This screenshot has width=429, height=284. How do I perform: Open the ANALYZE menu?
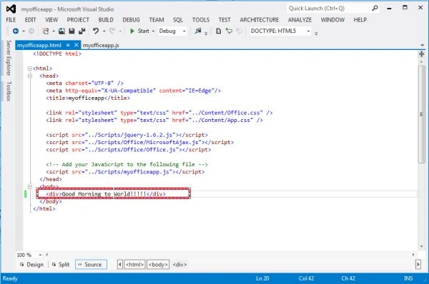pyautogui.click(x=300, y=20)
